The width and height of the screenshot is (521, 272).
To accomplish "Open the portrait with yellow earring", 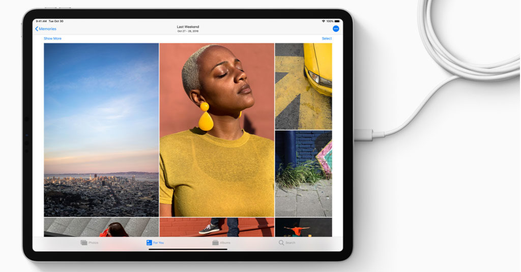I will coord(217,130).
